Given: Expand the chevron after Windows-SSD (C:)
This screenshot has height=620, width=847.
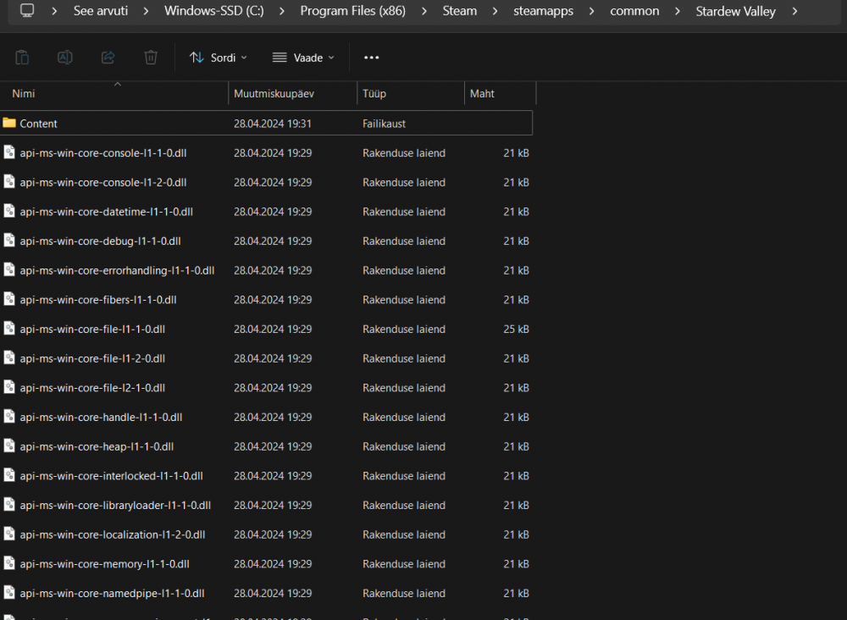Looking at the screenshot, I should (282, 11).
